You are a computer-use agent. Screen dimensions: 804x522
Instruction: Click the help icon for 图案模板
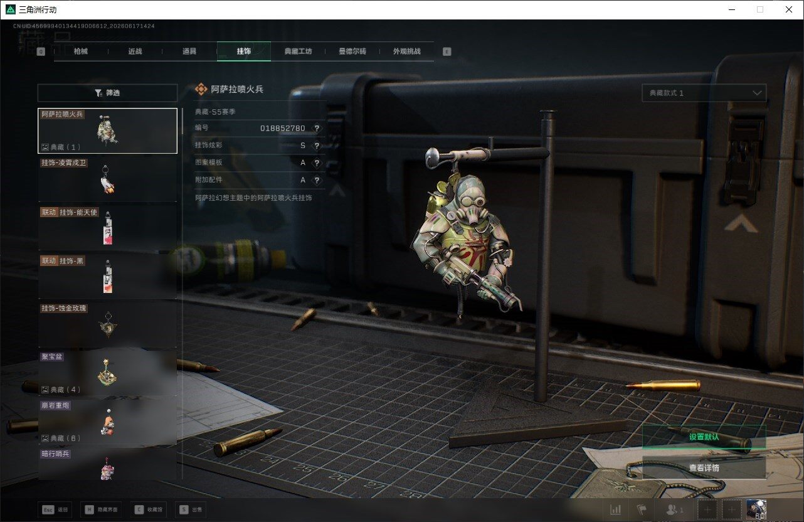click(x=317, y=162)
